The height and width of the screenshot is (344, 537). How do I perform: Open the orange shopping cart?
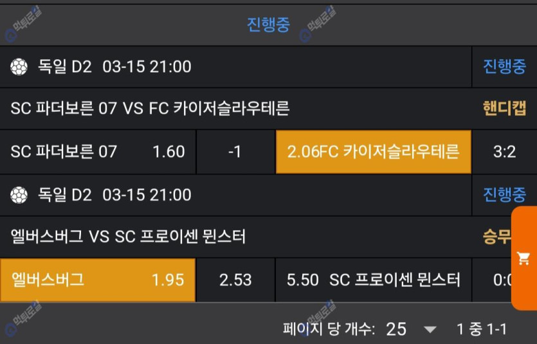(523, 258)
